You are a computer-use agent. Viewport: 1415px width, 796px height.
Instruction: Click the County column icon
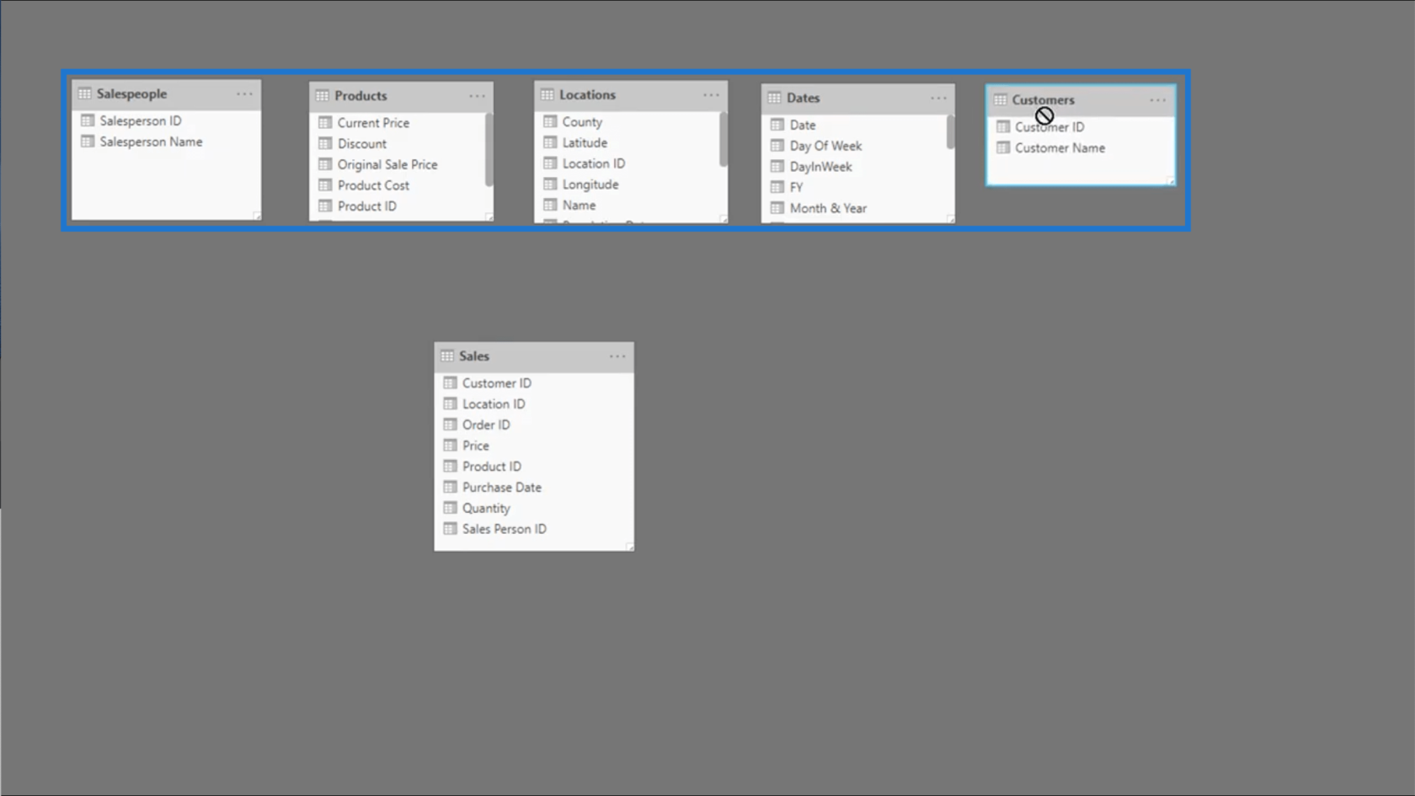[x=550, y=122]
